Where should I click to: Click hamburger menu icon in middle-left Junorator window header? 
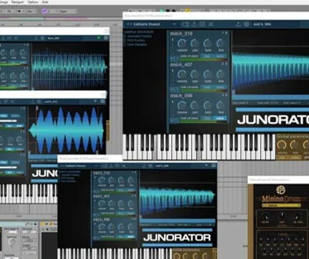tap(102, 101)
